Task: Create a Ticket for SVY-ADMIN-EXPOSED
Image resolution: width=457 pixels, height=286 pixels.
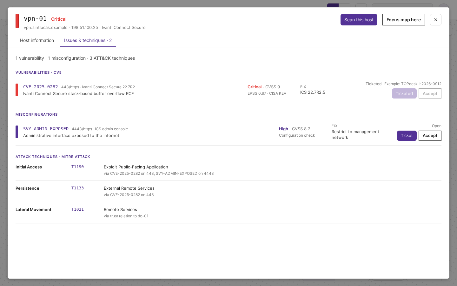Action: point(407,136)
